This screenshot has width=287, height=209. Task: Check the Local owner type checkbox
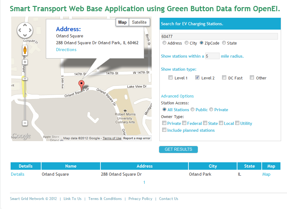[x=221, y=123]
